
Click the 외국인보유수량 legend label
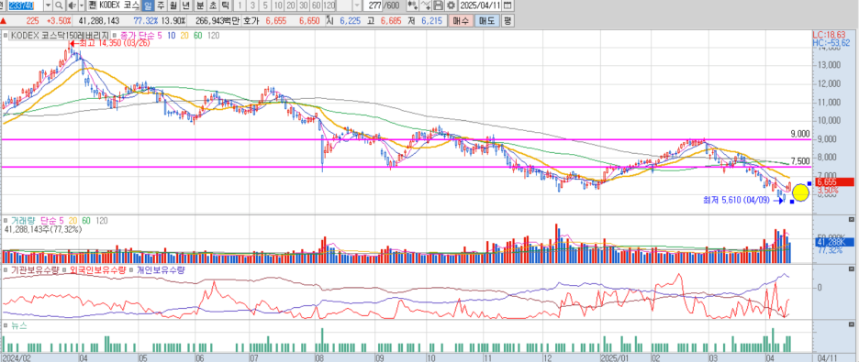98,269
